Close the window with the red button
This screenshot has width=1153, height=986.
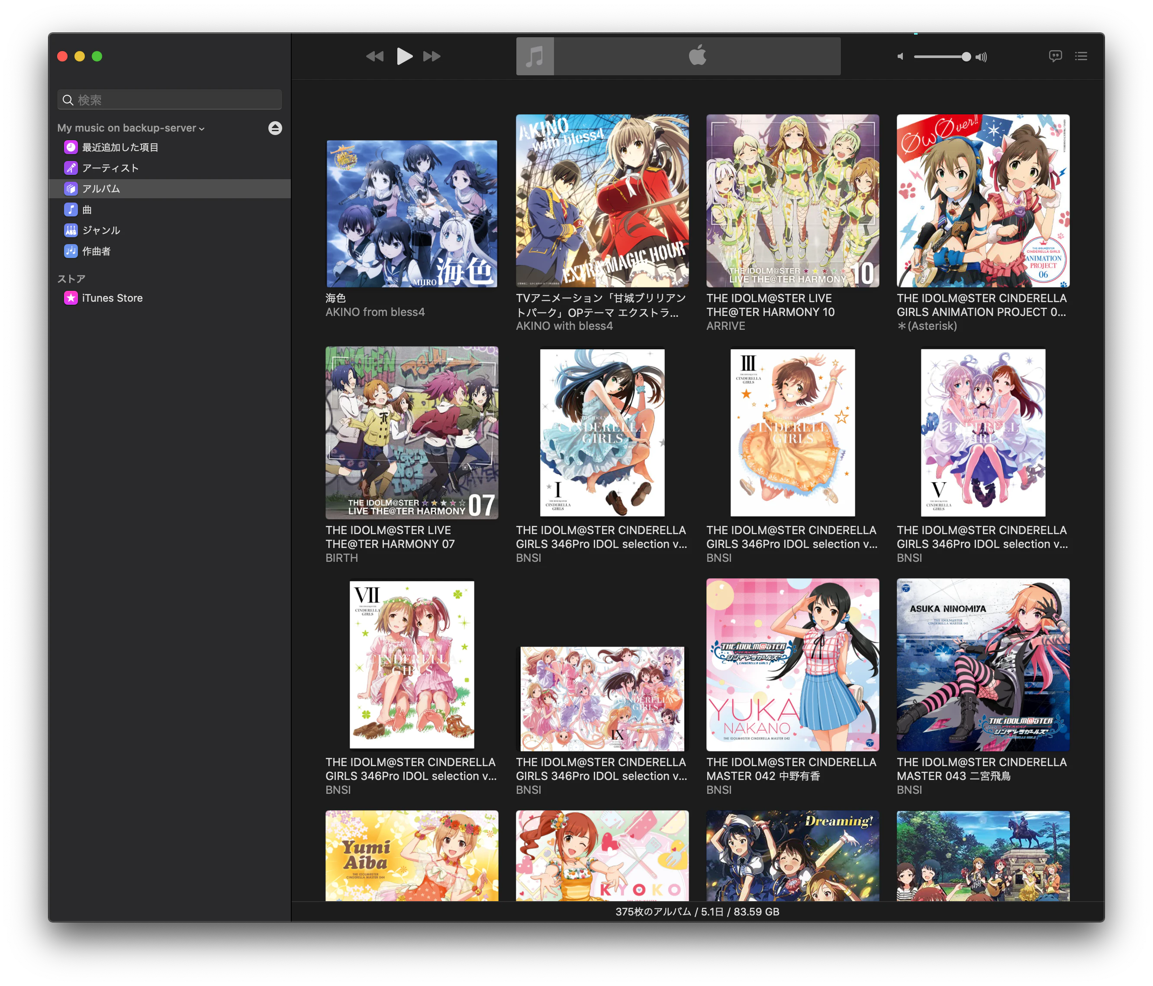pyautogui.click(x=62, y=56)
